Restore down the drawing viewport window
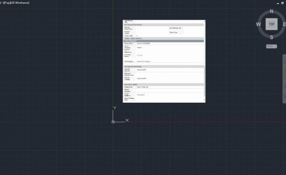The image size is (286, 175). pos(282,3)
